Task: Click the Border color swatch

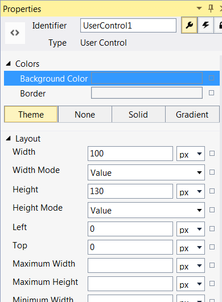Action: pyautogui.click(x=147, y=93)
